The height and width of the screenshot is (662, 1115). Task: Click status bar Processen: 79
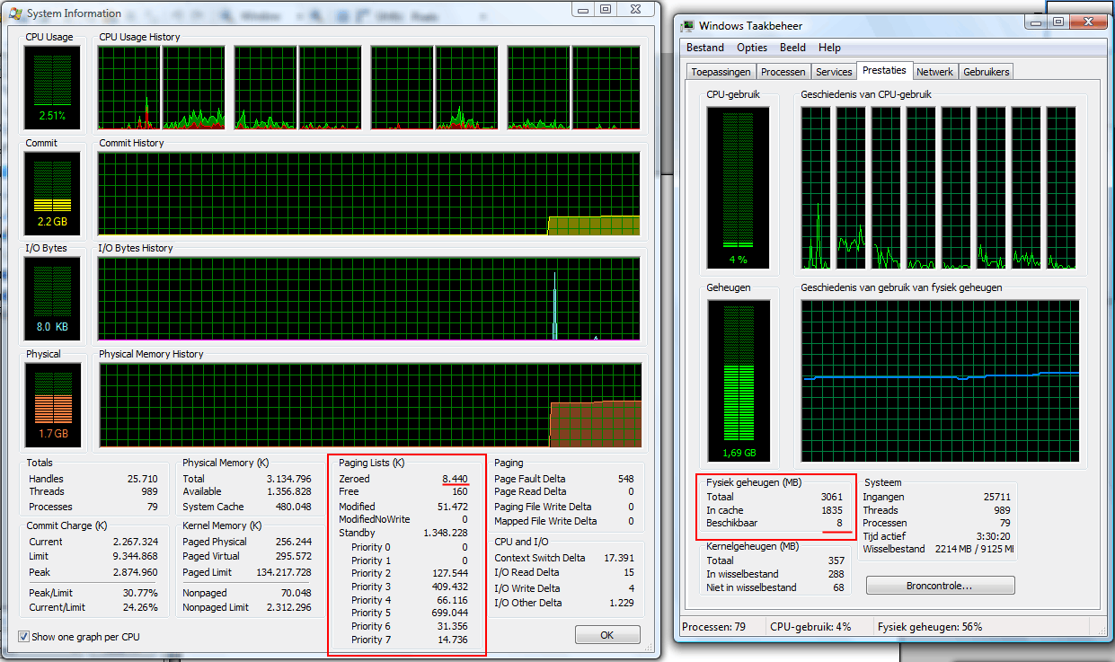(713, 626)
